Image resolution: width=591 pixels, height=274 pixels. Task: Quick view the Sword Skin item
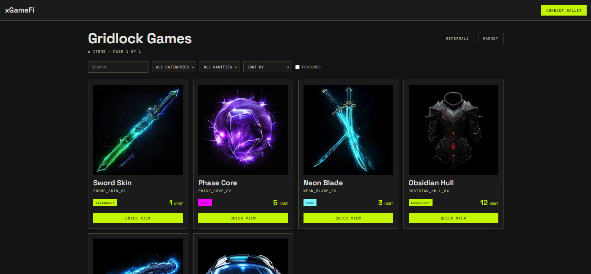click(x=138, y=218)
